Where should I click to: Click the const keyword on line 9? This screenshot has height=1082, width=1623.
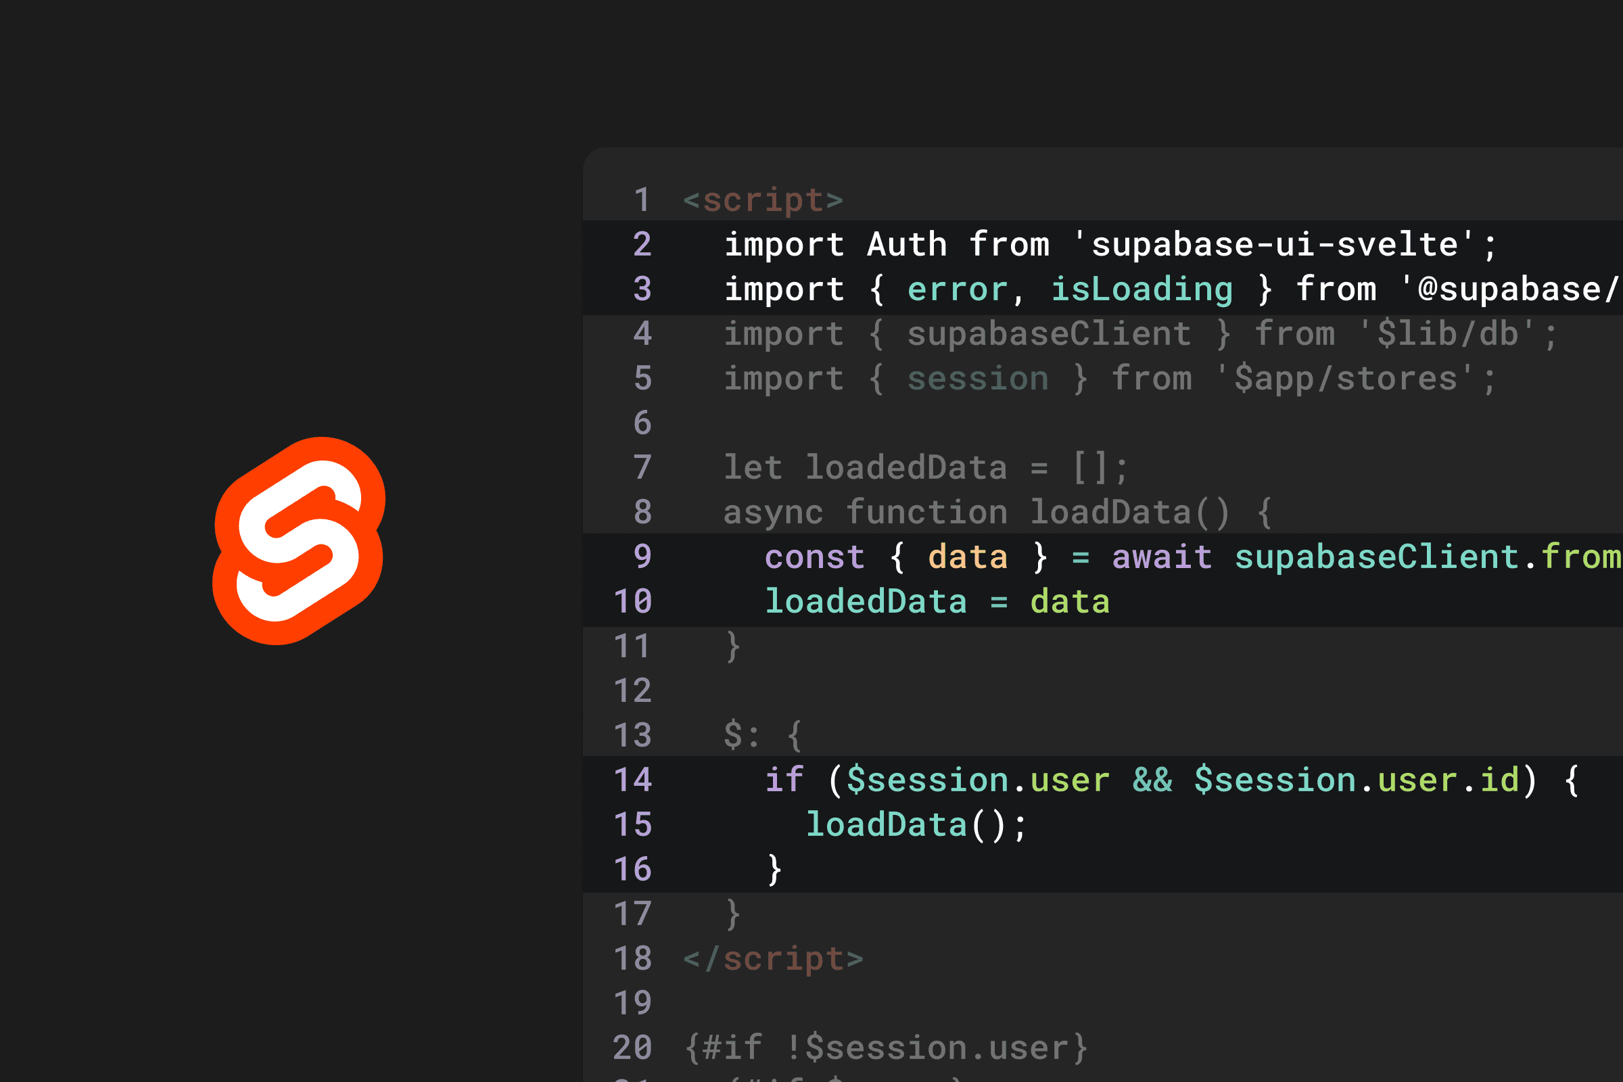click(814, 557)
